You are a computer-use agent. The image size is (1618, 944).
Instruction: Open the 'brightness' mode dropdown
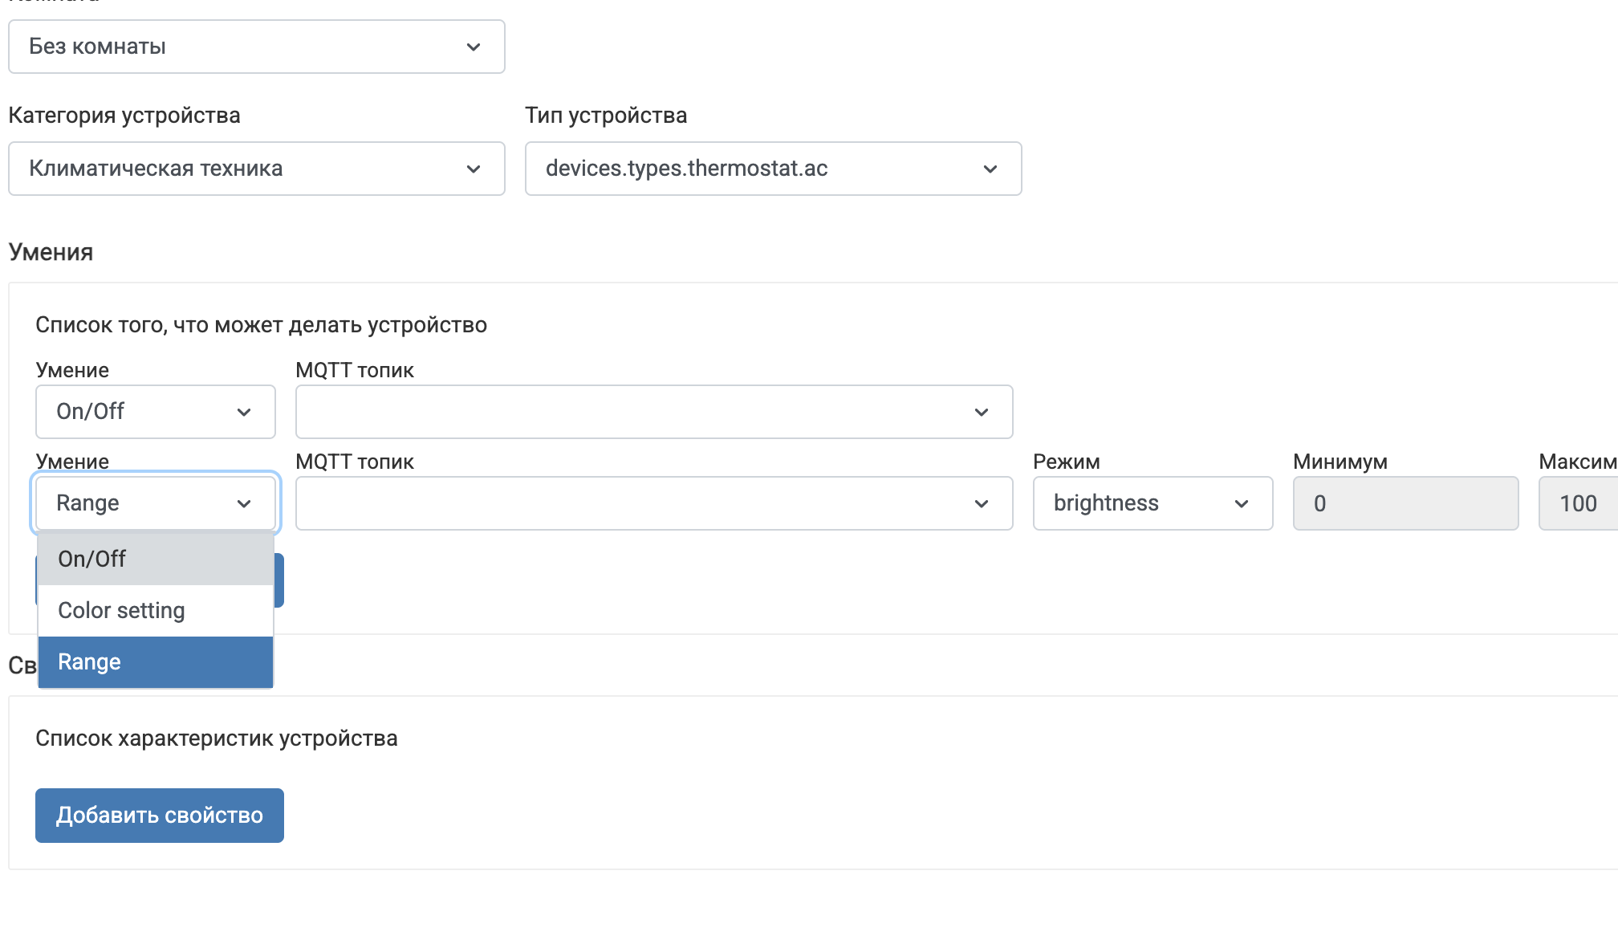[x=1152, y=503]
